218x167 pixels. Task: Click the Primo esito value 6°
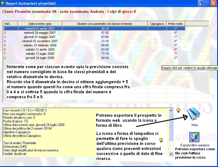(x=176, y=49)
